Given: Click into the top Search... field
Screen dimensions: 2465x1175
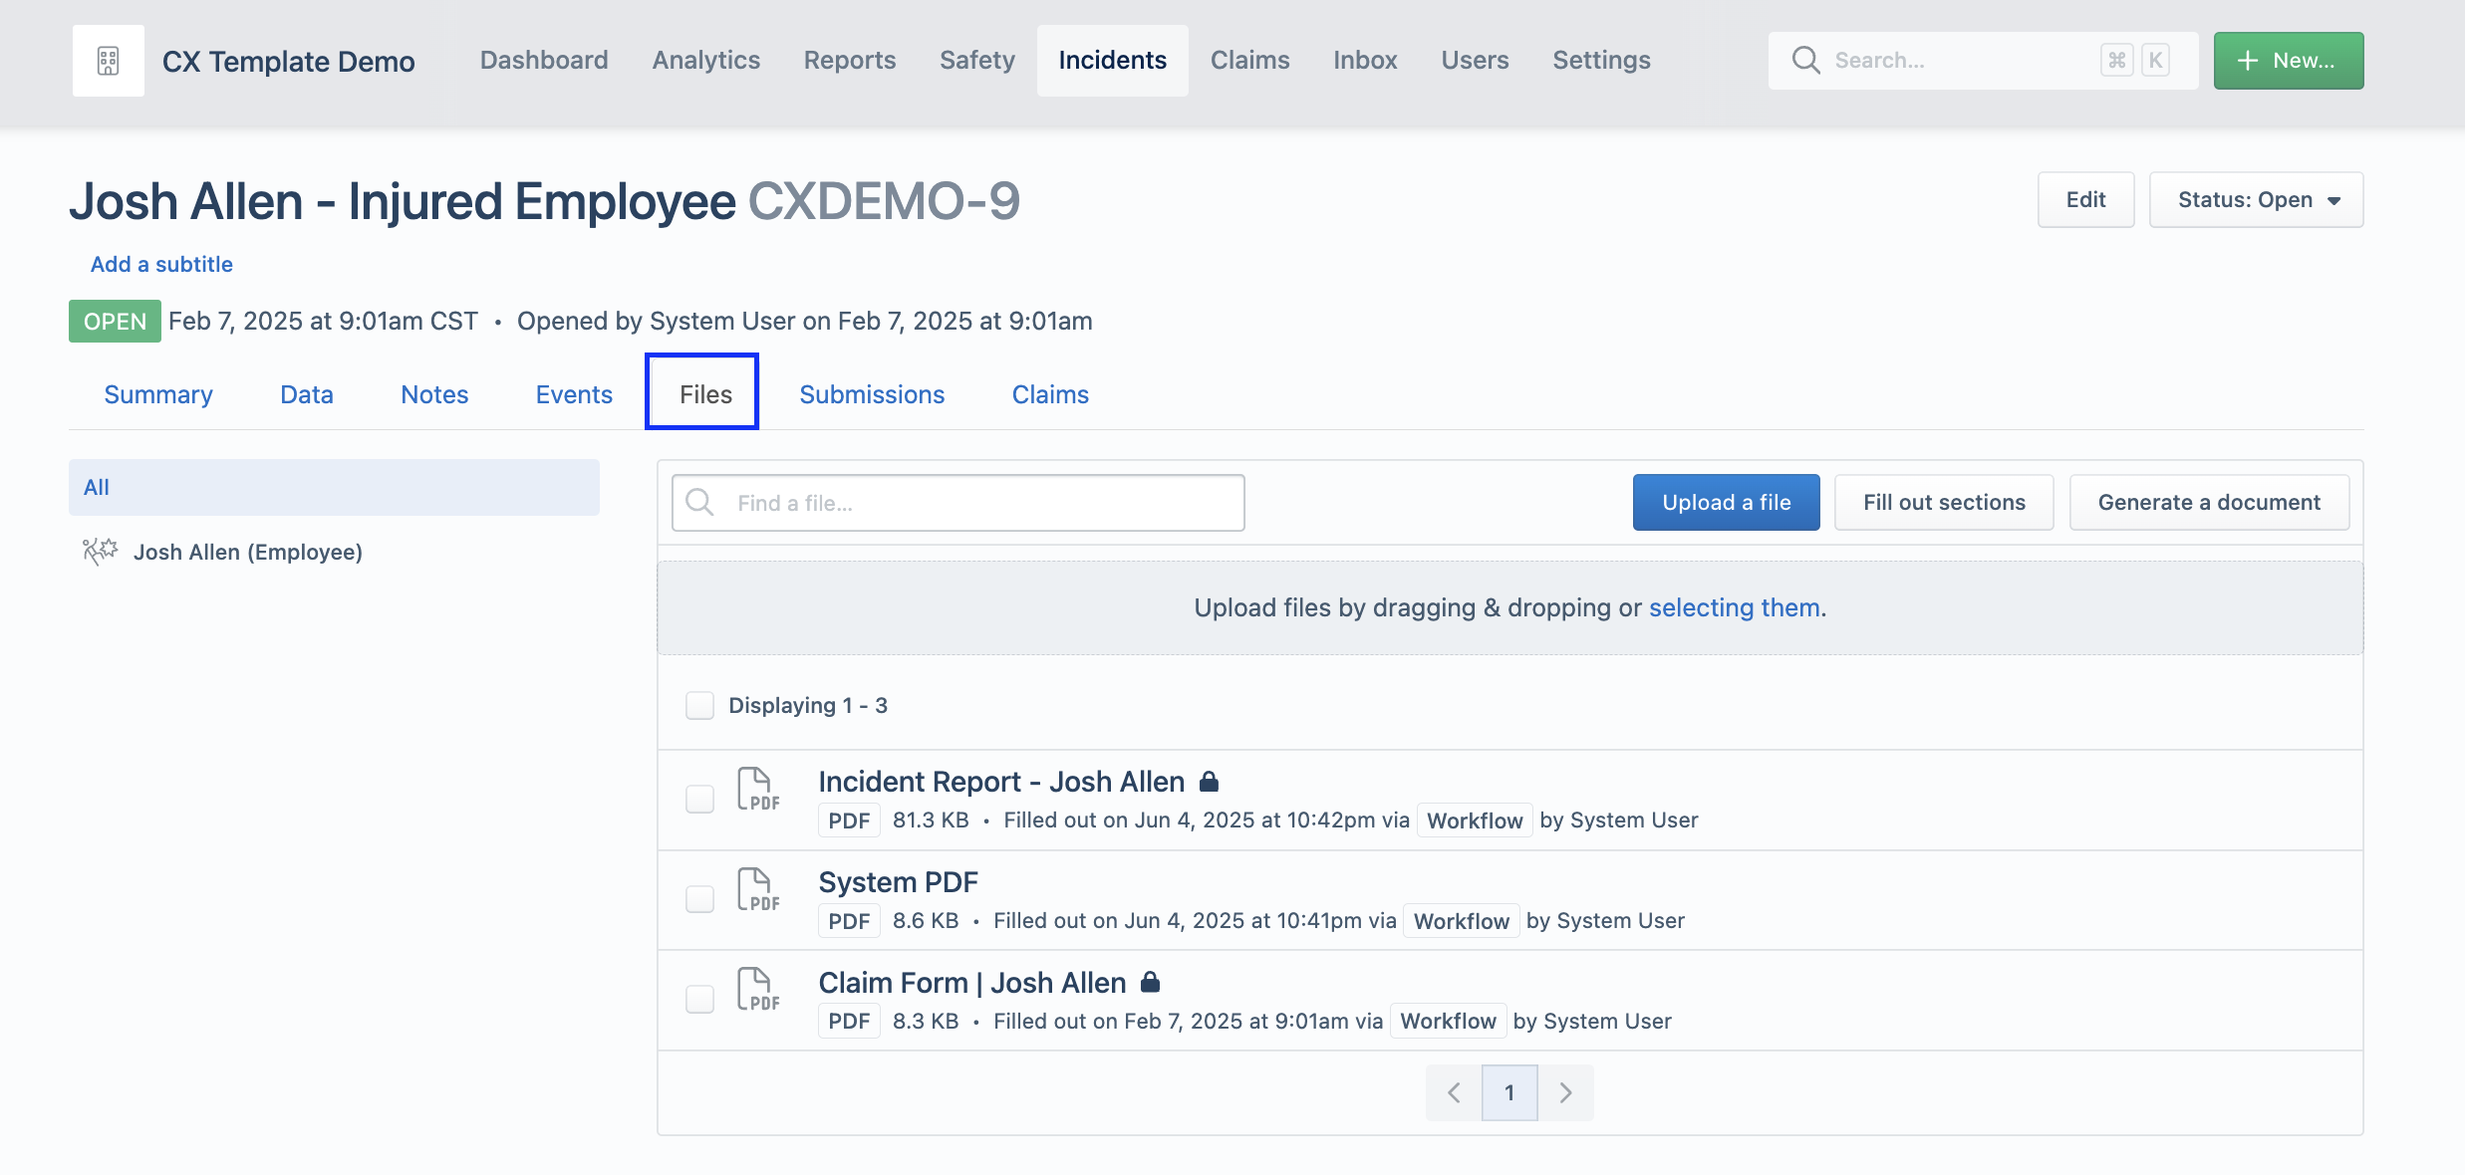Looking at the screenshot, I should click(x=1983, y=61).
